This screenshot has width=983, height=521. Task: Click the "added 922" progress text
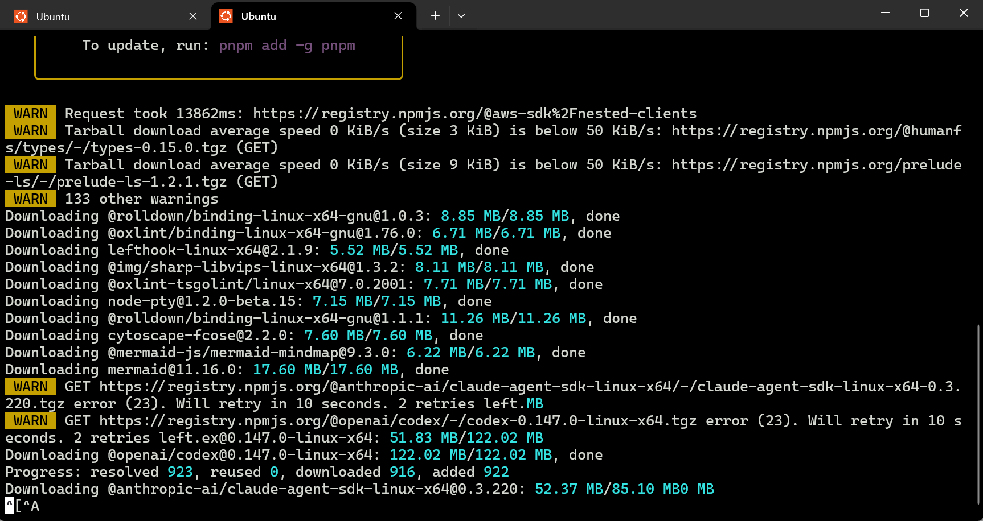(471, 472)
